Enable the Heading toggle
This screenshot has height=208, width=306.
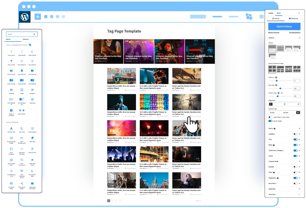pyautogui.click(x=295, y=134)
